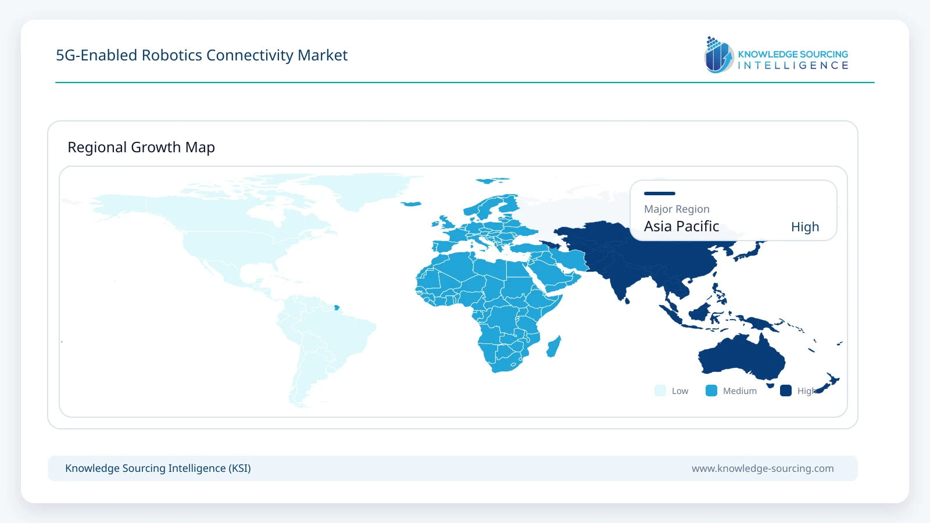The image size is (930, 523).
Task: Select the 'Low' legend label
Action: pyautogui.click(x=680, y=391)
